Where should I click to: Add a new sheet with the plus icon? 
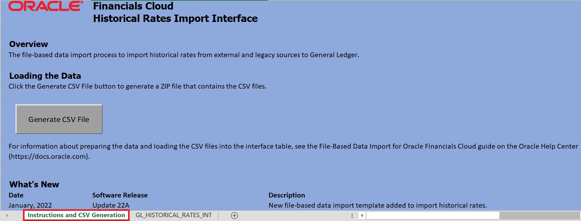point(234,216)
